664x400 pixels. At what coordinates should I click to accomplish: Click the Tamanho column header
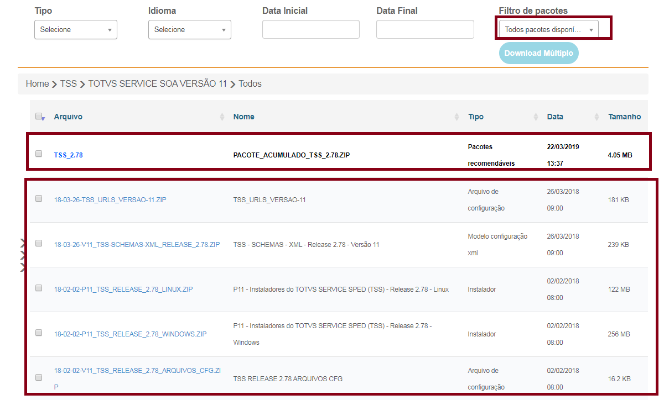click(x=625, y=117)
